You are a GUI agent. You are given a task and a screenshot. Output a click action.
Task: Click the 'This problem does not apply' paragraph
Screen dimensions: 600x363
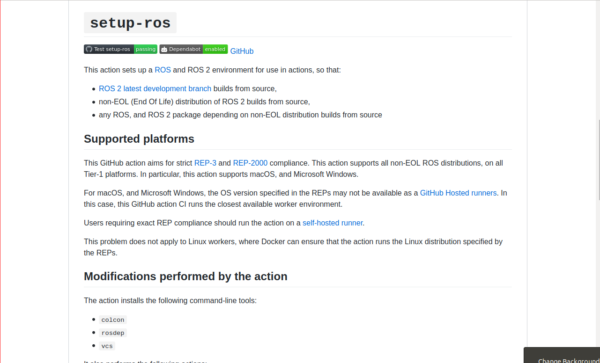[293, 247]
